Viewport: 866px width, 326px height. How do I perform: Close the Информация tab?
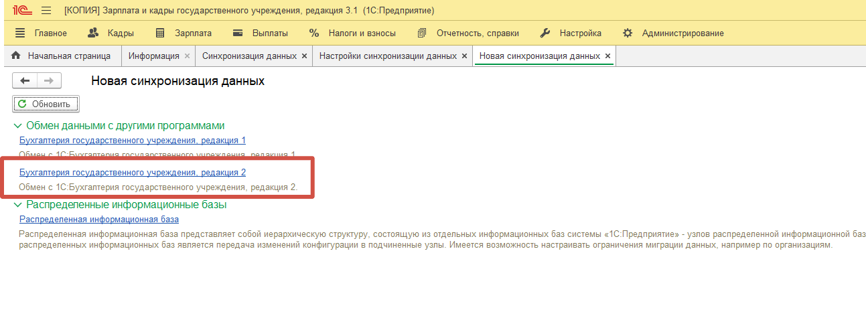[187, 56]
